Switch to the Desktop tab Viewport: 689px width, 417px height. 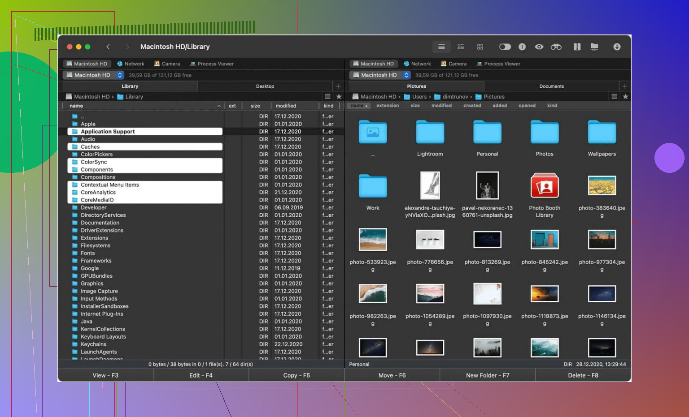pyautogui.click(x=265, y=86)
